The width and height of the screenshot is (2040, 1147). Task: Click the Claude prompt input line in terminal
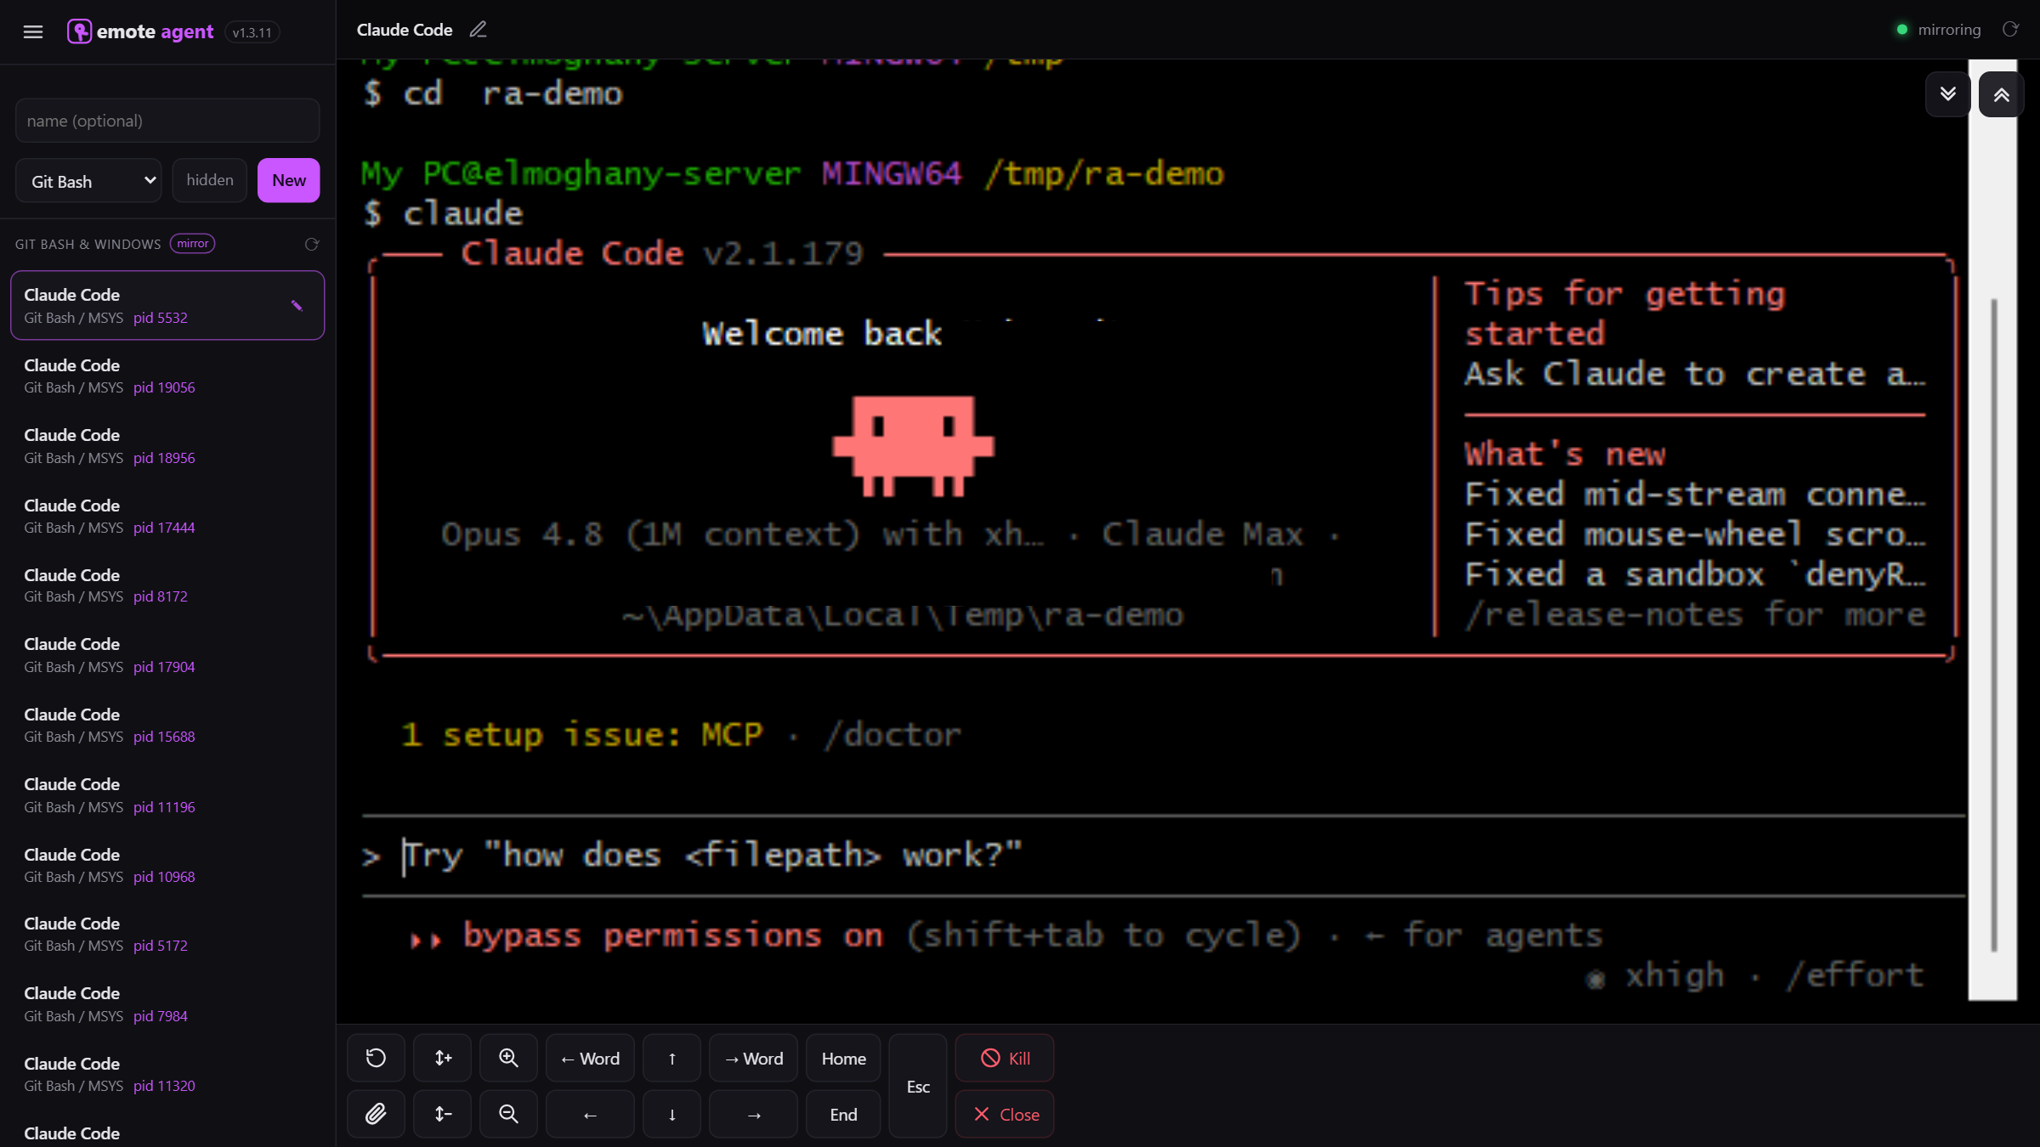tap(1163, 856)
